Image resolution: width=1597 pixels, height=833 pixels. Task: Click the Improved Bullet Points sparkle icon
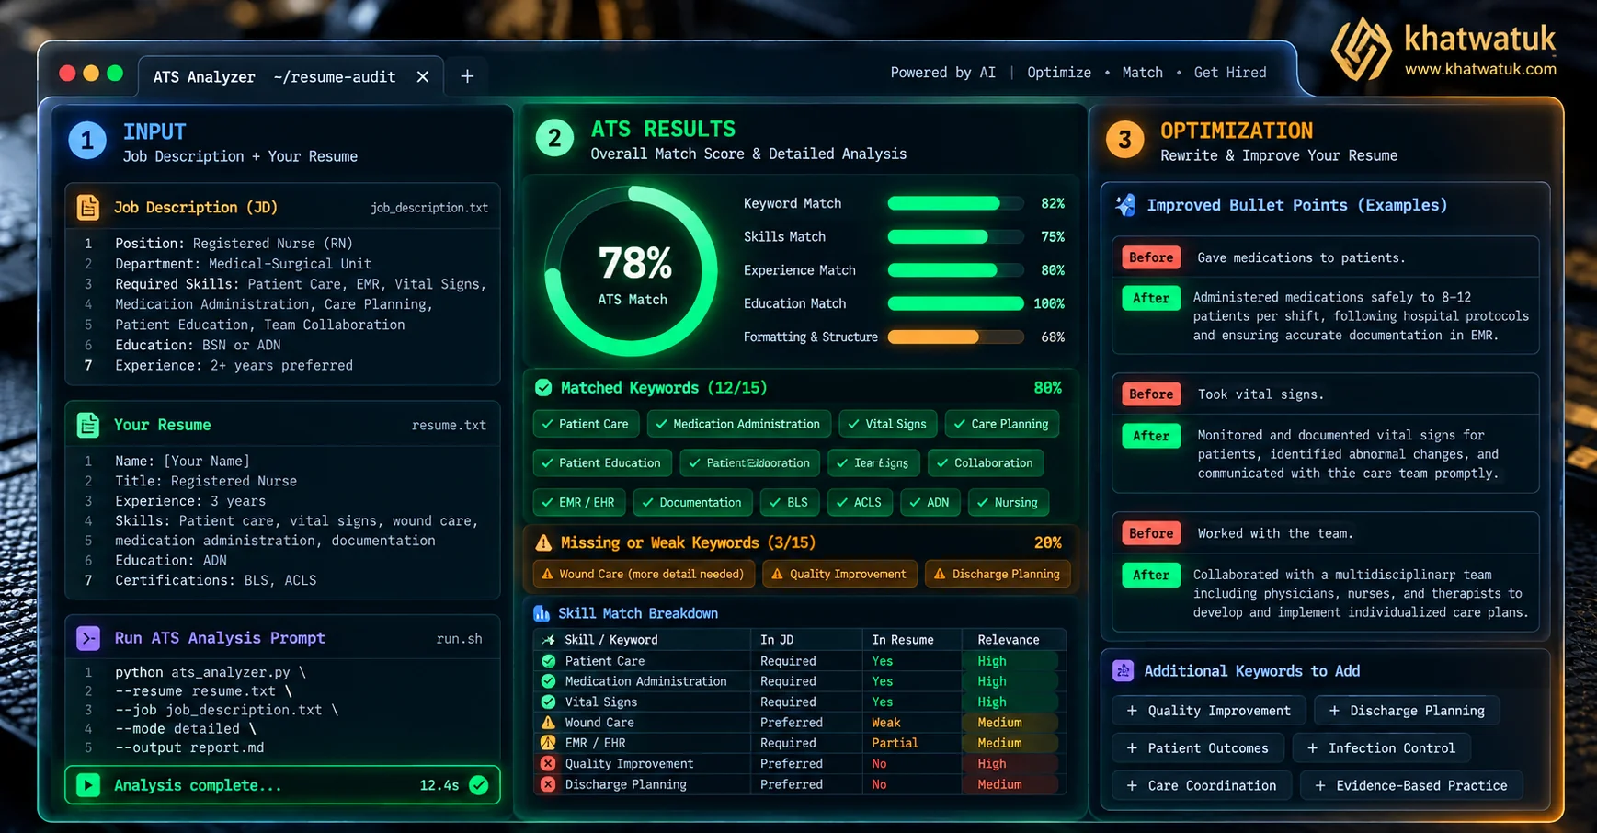pos(1125,205)
